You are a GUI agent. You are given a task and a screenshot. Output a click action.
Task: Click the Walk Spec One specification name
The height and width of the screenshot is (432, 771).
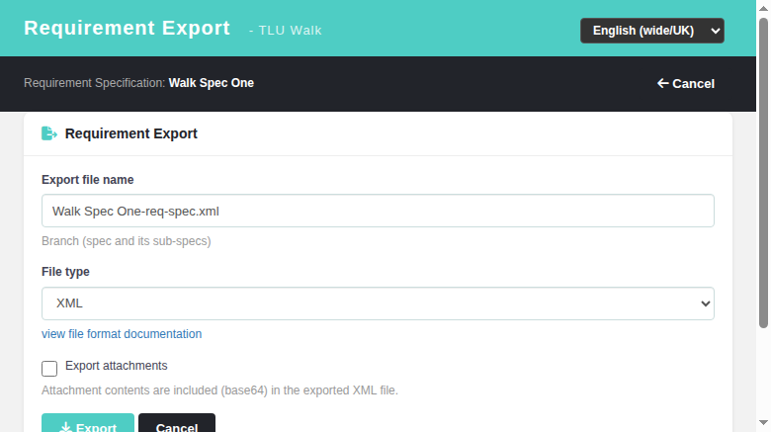click(212, 83)
